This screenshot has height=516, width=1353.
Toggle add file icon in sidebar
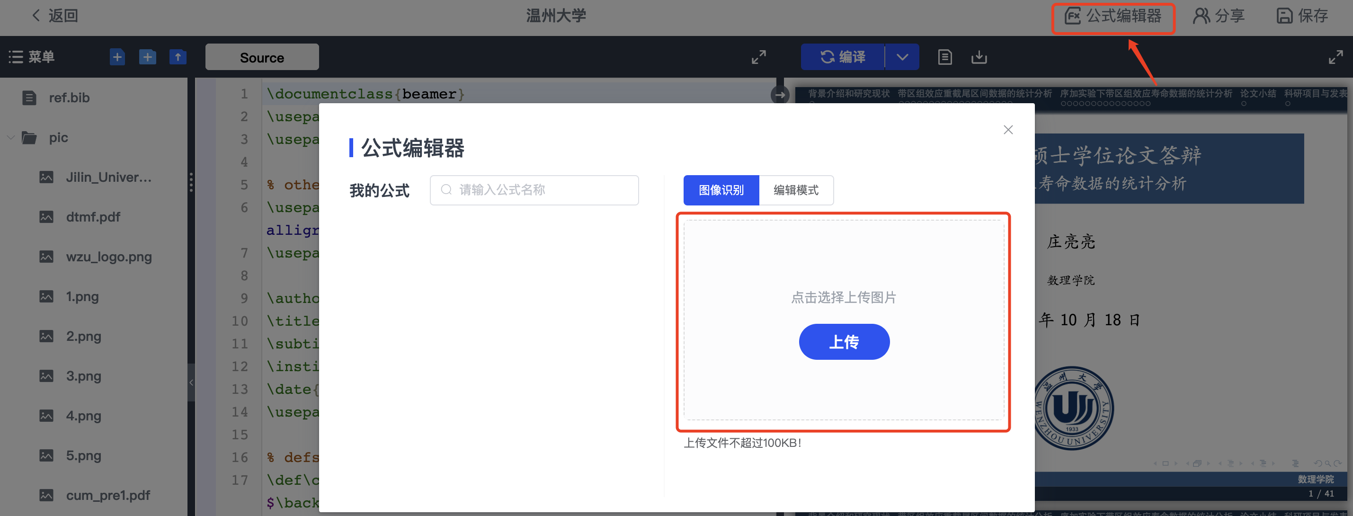116,58
